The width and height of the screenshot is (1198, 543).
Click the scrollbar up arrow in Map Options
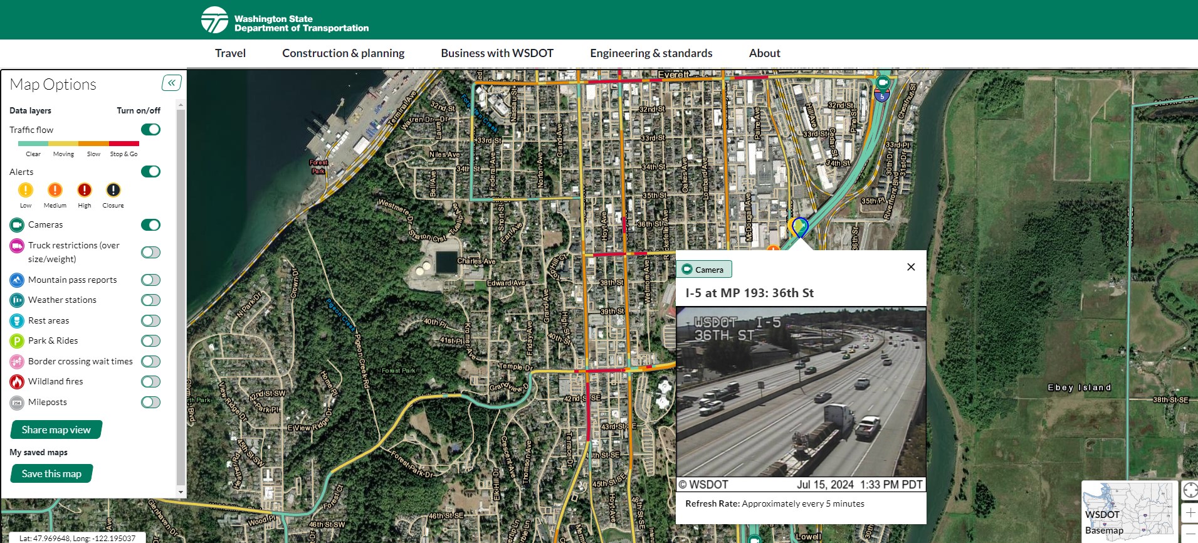pos(181,105)
